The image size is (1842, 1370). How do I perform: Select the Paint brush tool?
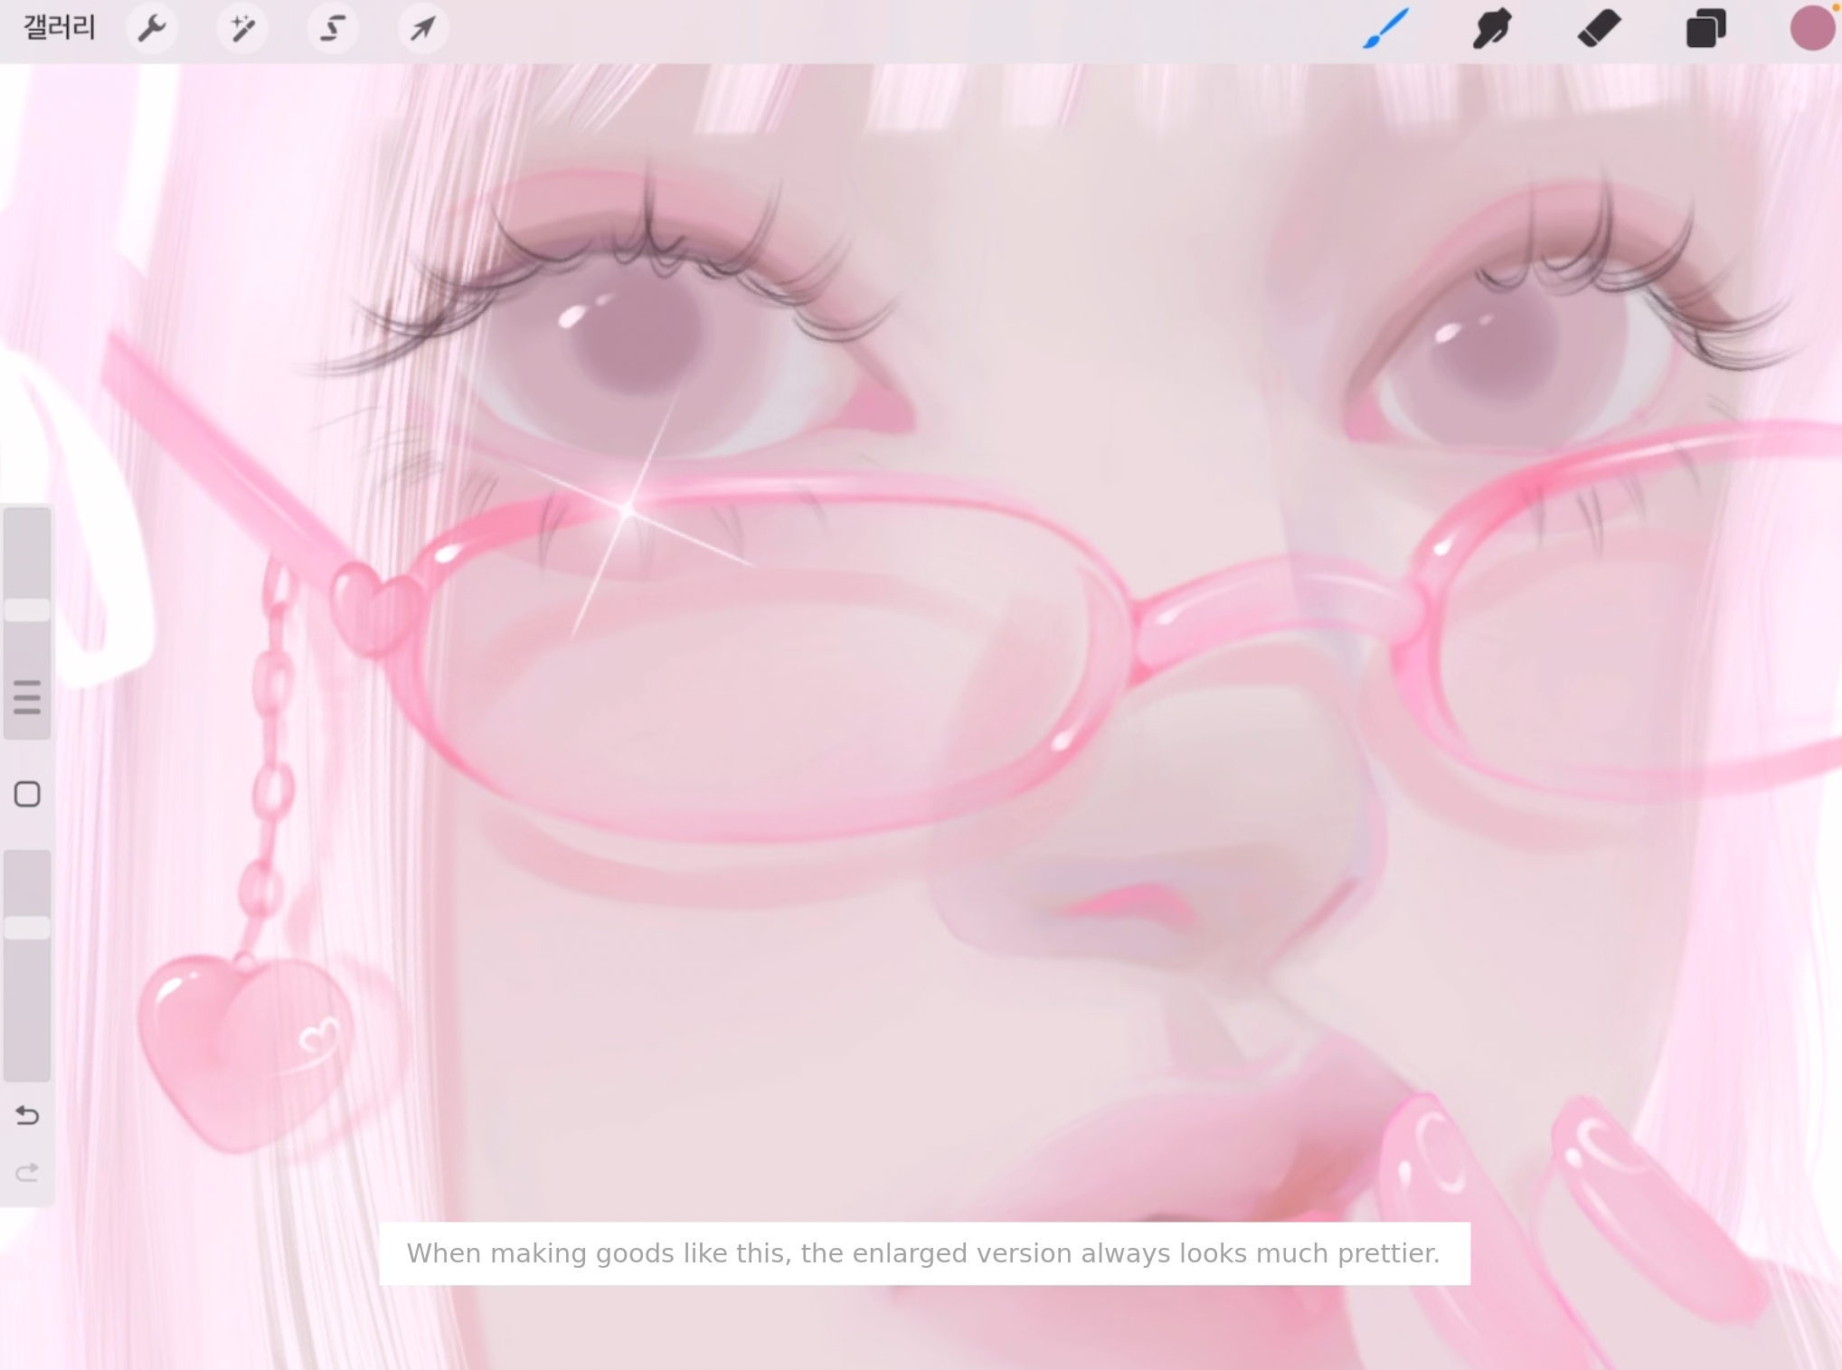[x=1385, y=28]
